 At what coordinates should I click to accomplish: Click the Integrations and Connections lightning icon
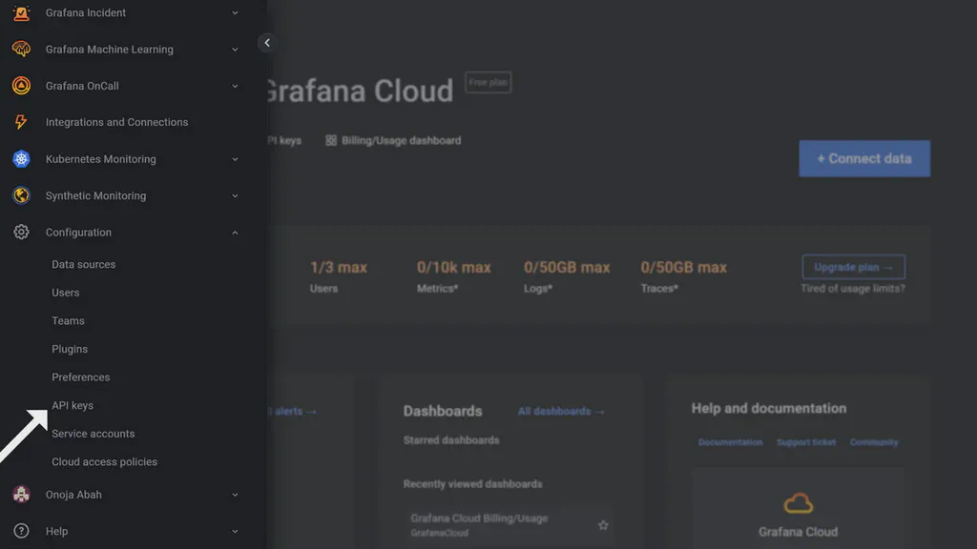(x=22, y=122)
